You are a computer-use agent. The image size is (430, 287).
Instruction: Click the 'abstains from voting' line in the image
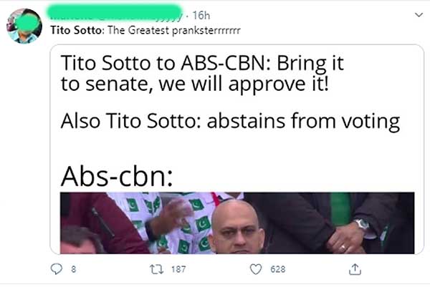[x=303, y=121]
